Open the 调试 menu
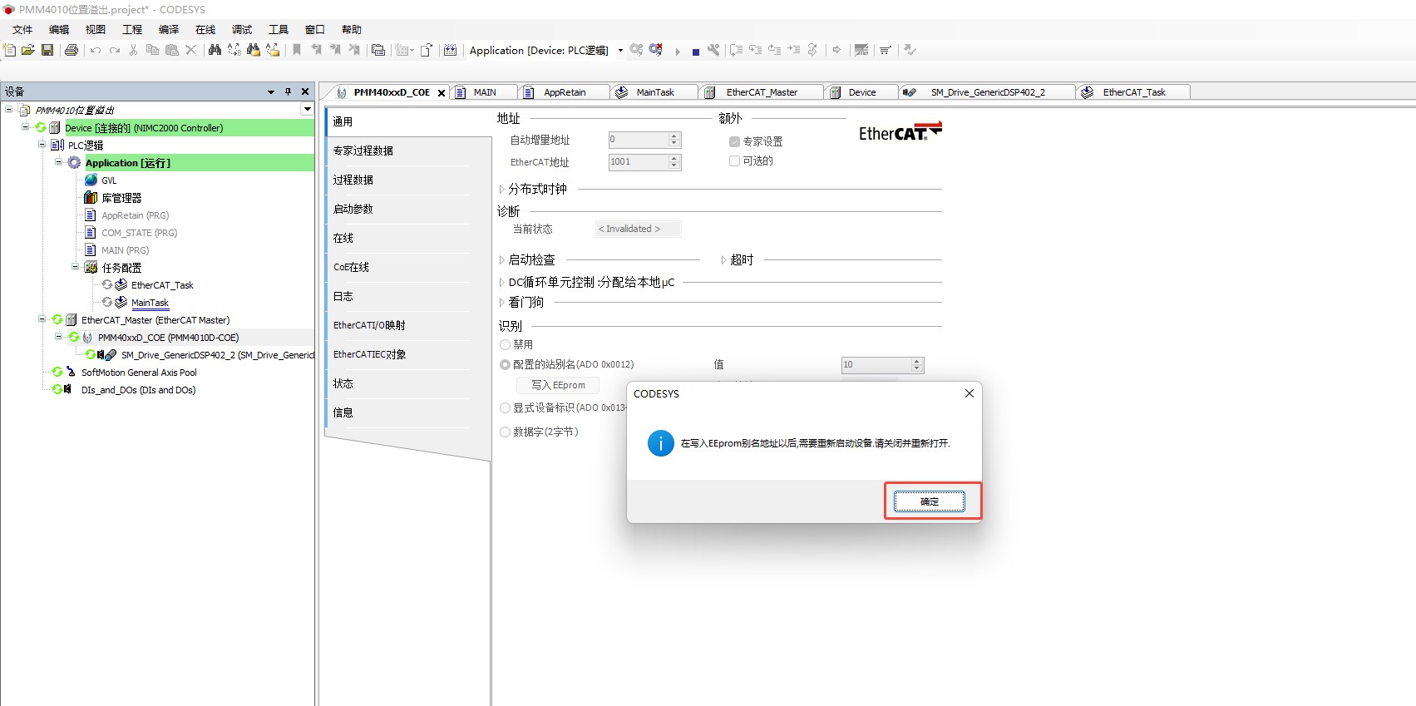 242,29
